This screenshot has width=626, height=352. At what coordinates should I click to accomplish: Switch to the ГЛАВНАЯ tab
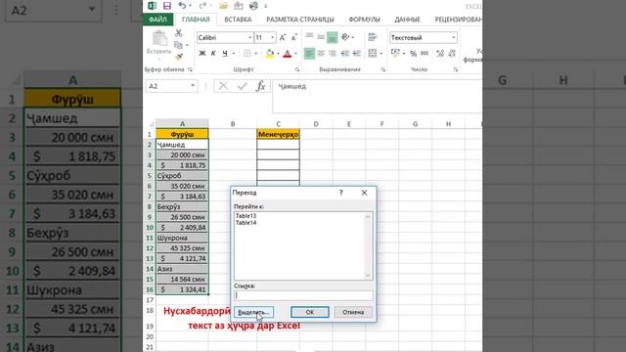[x=196, y=20]
